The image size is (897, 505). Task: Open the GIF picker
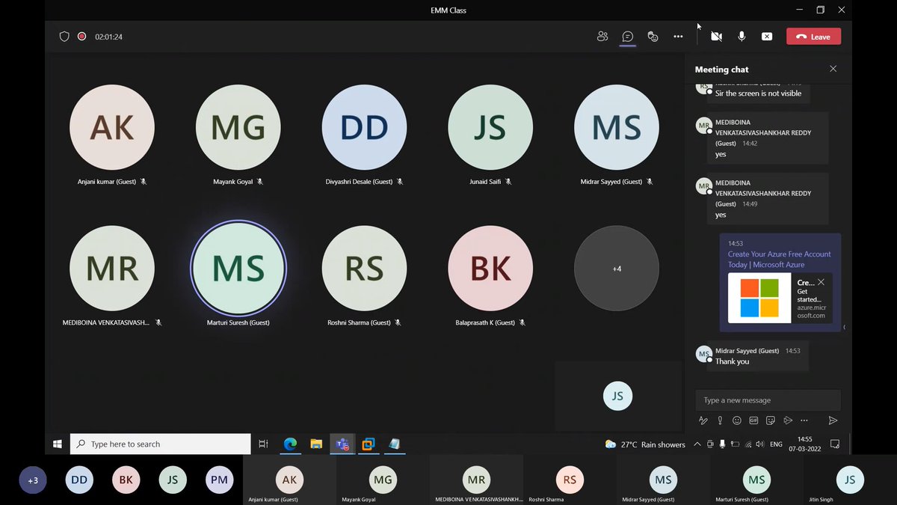pyautogui.click(x=753, y=420)
